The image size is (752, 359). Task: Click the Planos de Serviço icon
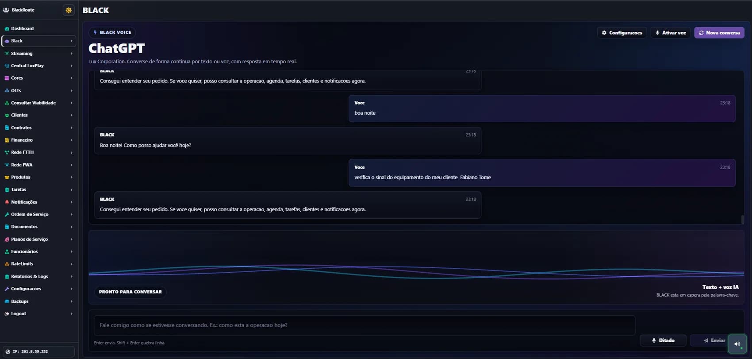7,239
